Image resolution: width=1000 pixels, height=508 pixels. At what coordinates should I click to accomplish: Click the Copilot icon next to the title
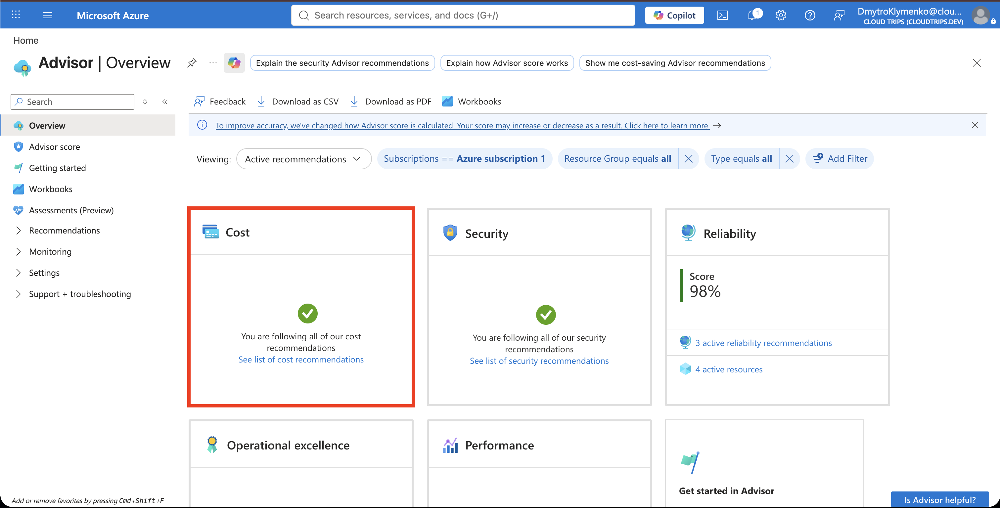pyautogui.click(x=234, y=63)
